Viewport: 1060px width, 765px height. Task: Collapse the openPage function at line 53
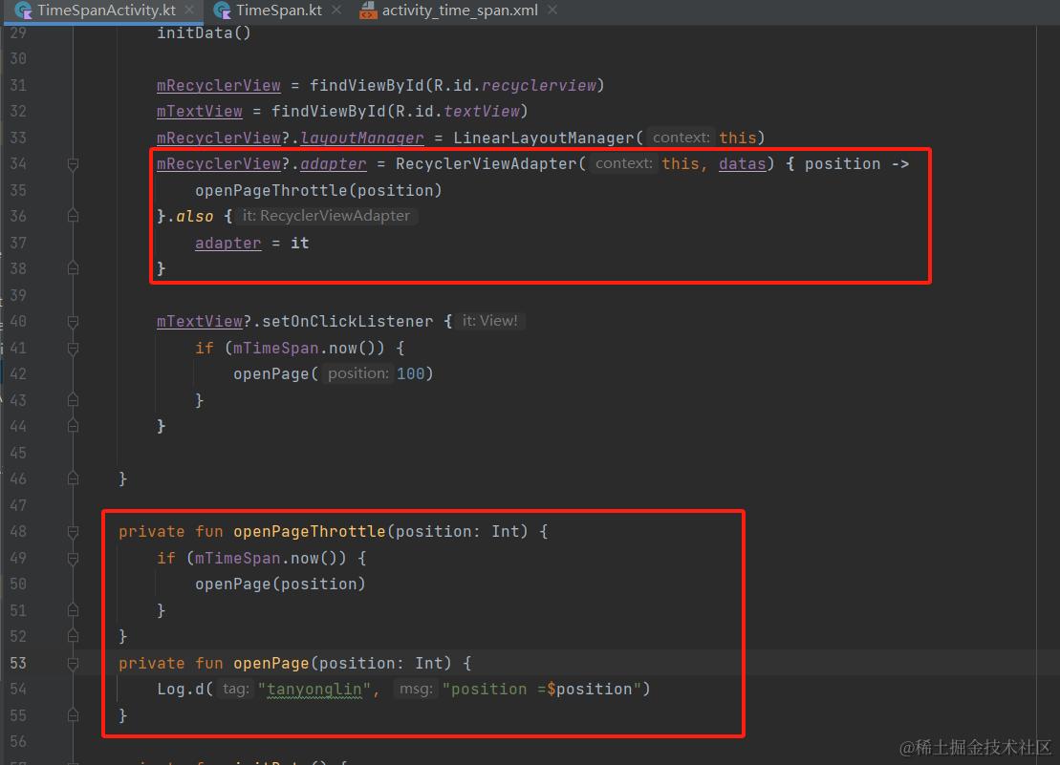coord(73,664)
